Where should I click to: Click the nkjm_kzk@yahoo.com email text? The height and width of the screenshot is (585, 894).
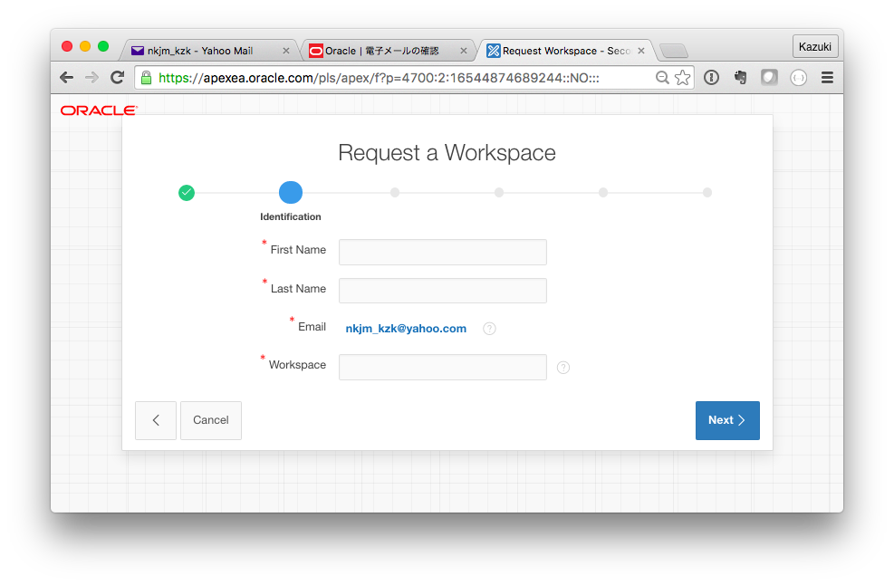[x=406, y=329]
